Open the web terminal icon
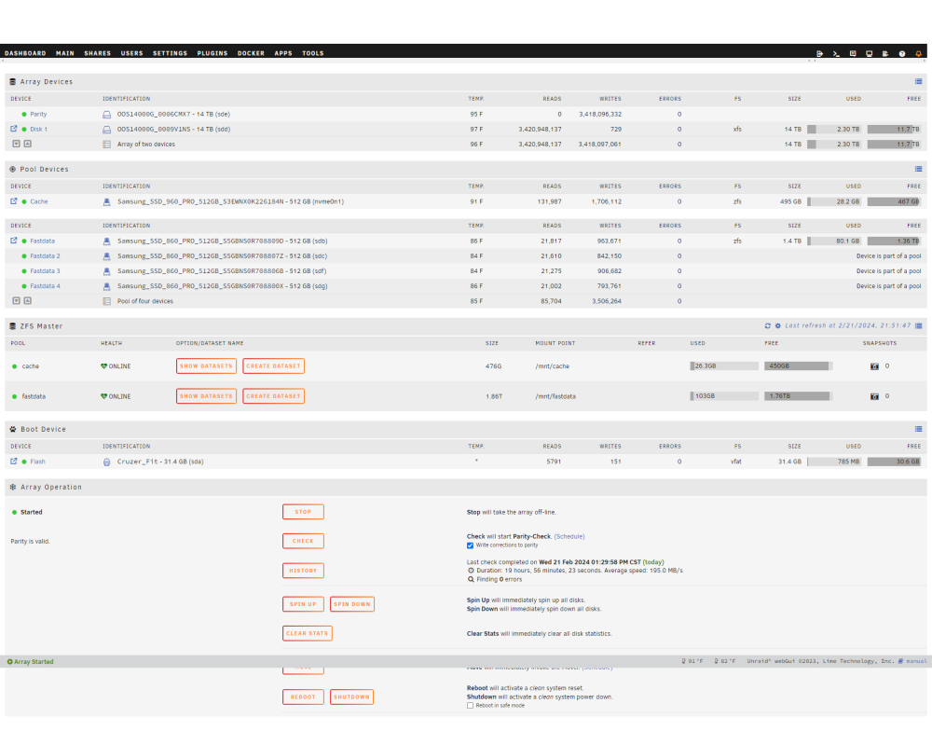This screenshot has width=932, height=731. [836, 53]
